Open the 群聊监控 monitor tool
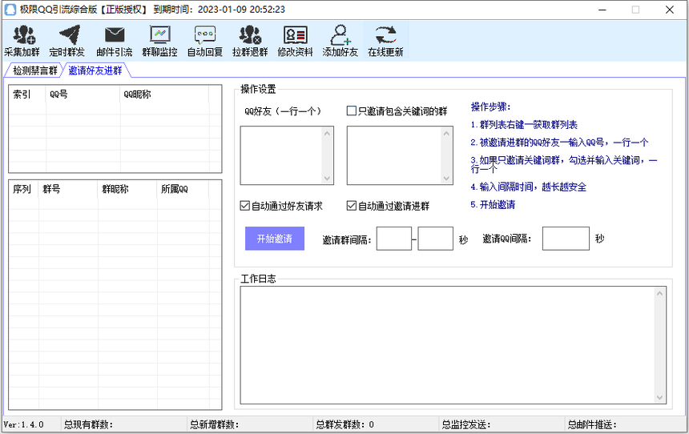 tap(160, 41)
